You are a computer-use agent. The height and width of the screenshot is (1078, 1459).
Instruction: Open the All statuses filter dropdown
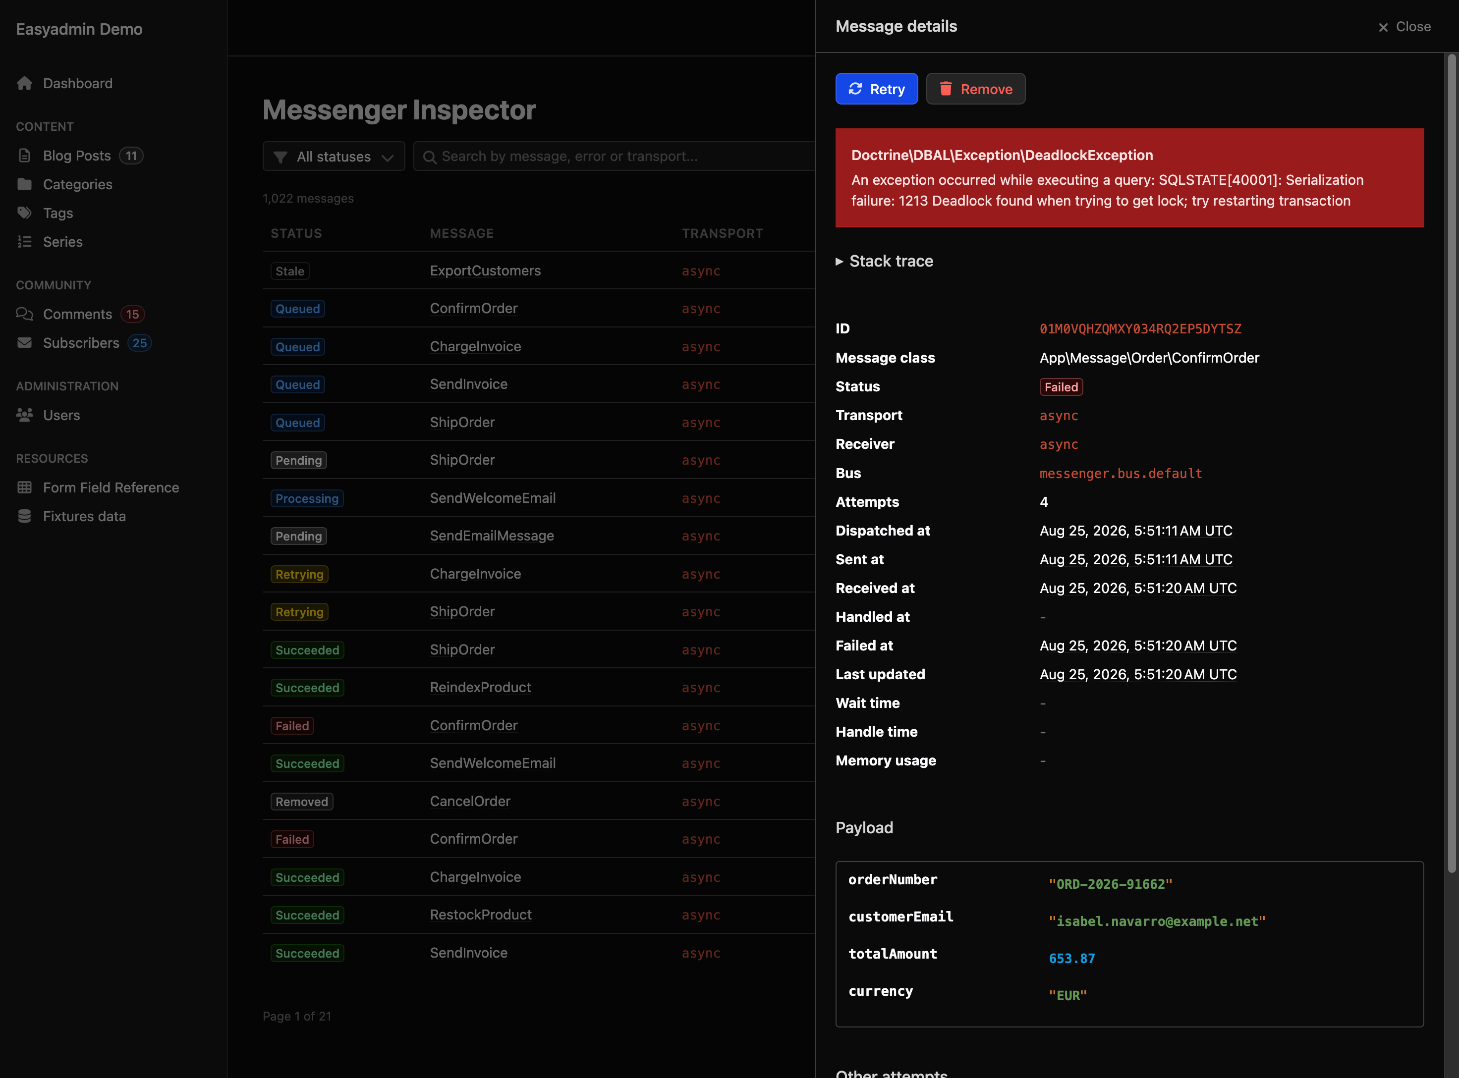click(334, 157)
